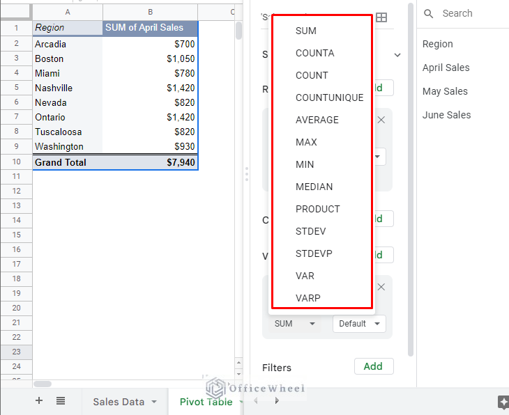
Task: Open Sales Data tab dropdown arrow
Action: pyautogui.click(x=154, y=402)
